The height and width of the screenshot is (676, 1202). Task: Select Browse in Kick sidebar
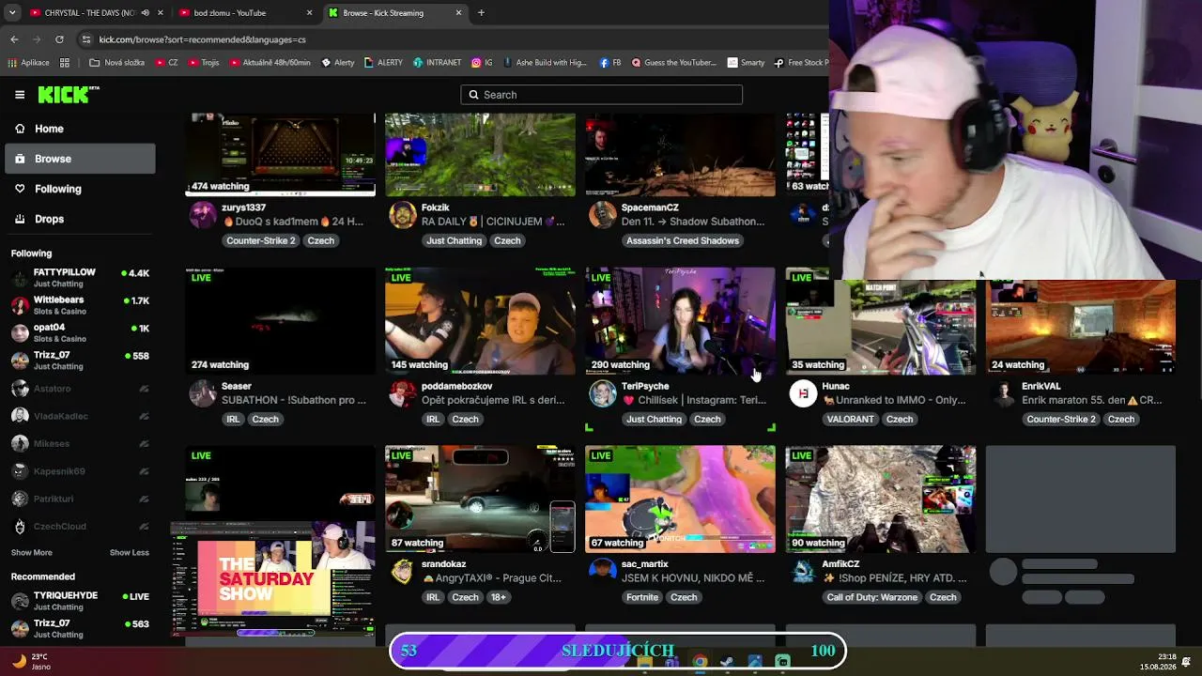pyautogui.click(x=80, y=159)
